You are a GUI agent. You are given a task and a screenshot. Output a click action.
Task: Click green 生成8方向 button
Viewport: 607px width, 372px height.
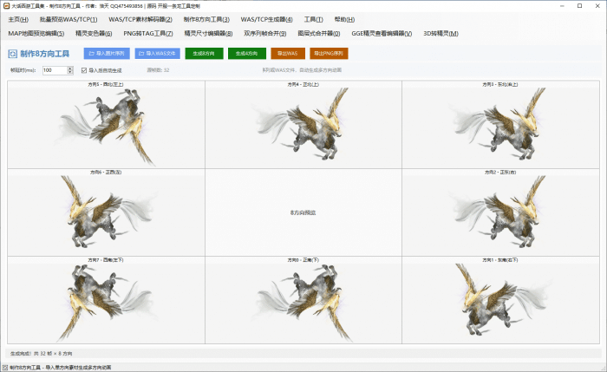204,54
